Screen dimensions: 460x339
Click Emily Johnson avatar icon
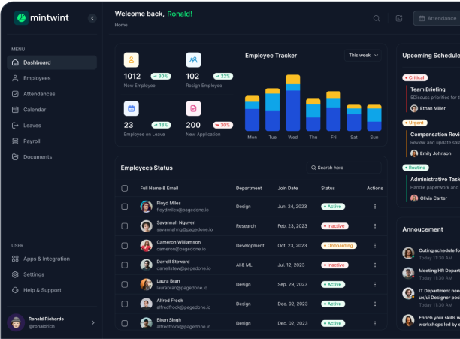pyautogui.click(x=414, y=153)
